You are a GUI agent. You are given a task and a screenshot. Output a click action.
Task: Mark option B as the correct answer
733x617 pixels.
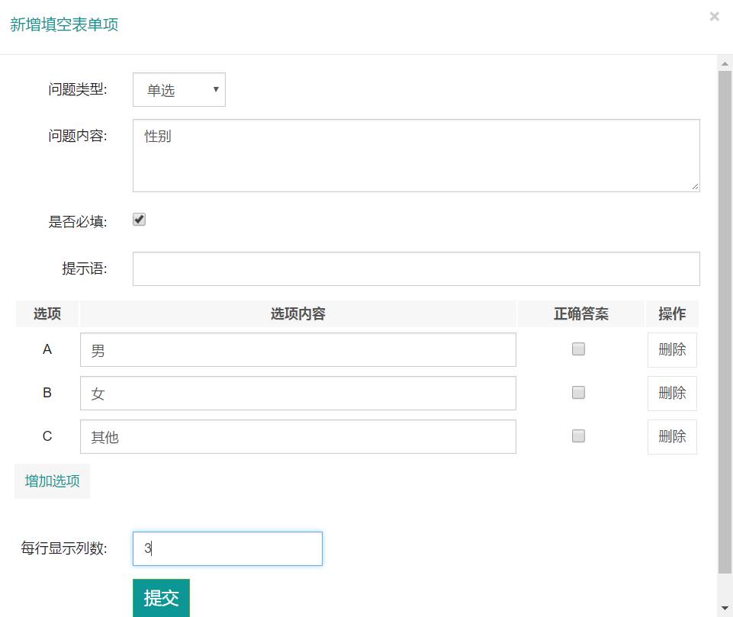click(578, 393)
